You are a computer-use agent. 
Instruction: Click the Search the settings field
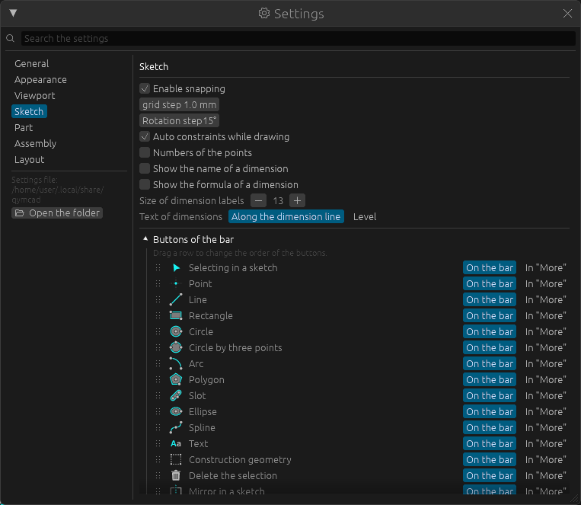[x=298, y=38]
